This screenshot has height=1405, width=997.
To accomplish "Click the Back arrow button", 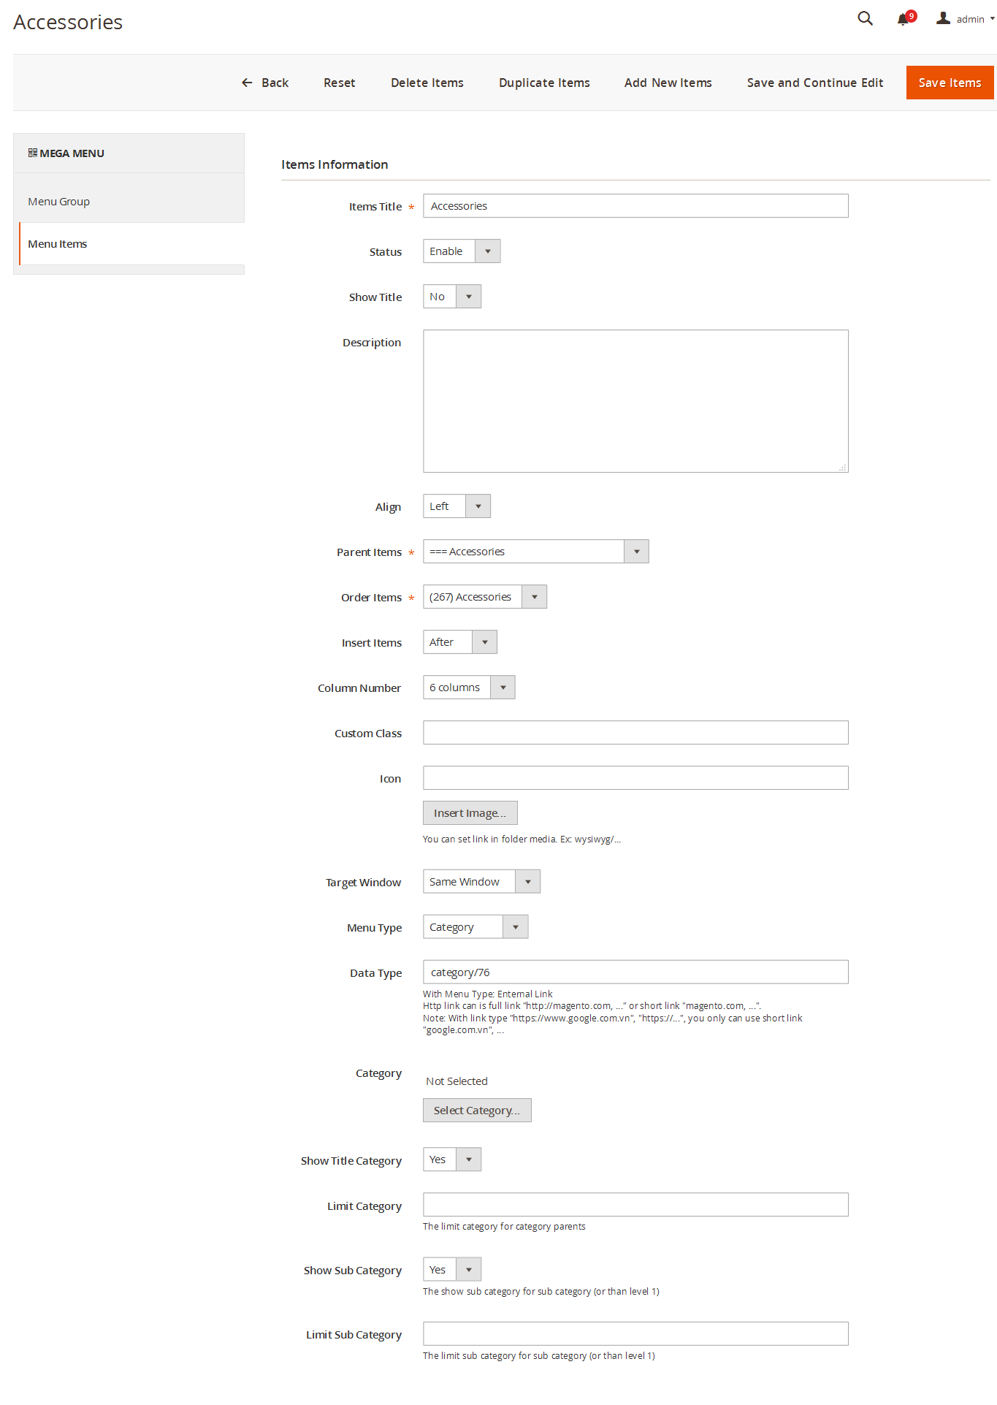I will tap(265, 83).
